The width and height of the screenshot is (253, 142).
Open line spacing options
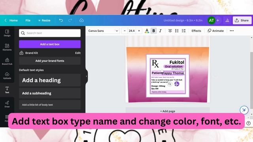point(183,31)
